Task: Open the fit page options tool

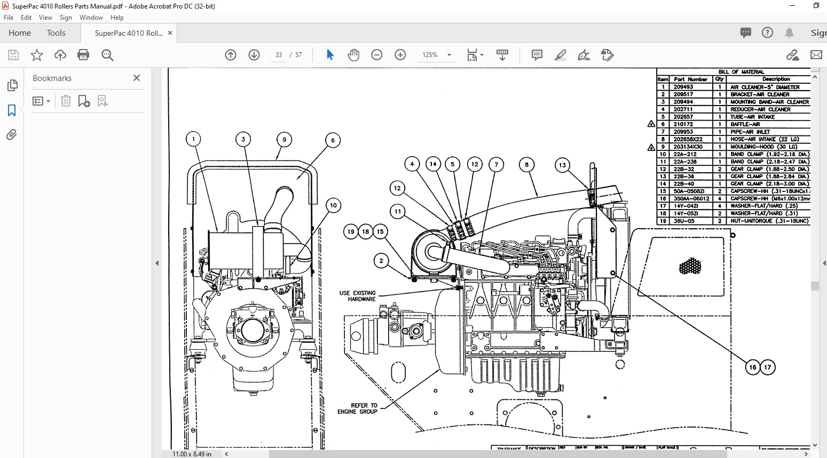Action: [x=475, y=55]
